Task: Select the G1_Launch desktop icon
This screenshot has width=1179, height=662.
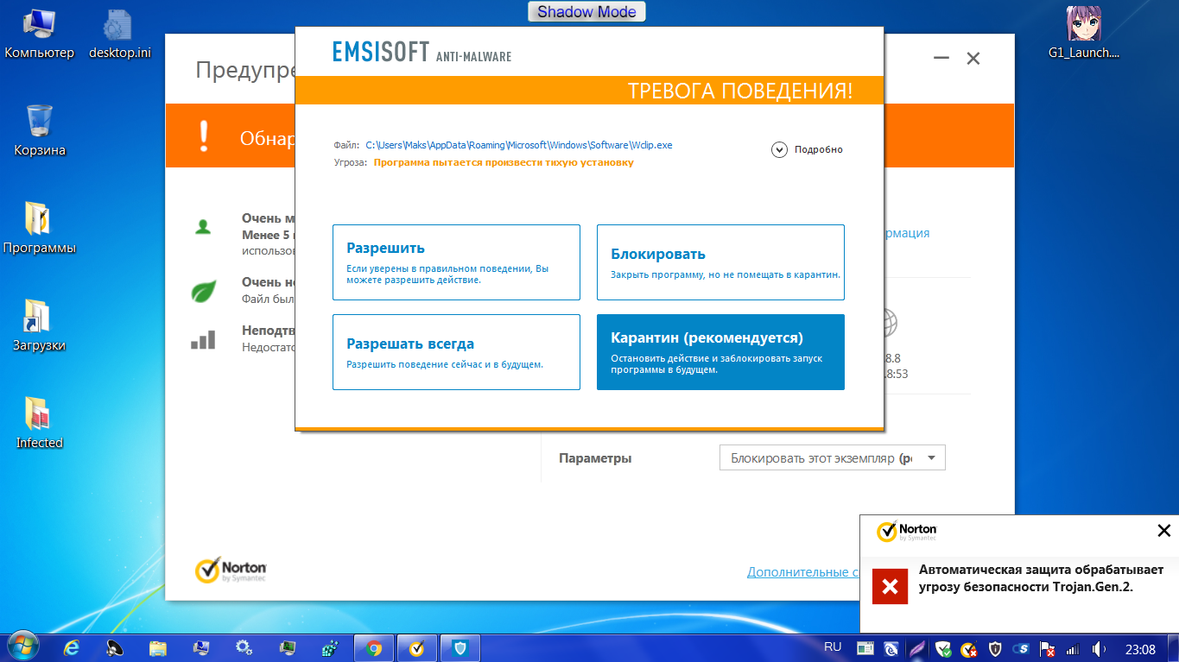Action: click(x=1083, y=35)
